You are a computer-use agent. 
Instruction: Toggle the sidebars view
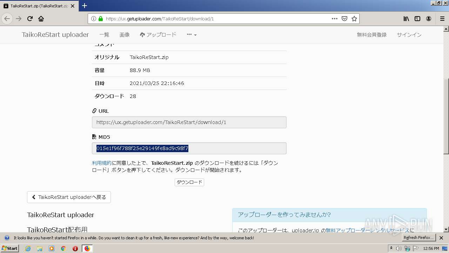(417, 19)
